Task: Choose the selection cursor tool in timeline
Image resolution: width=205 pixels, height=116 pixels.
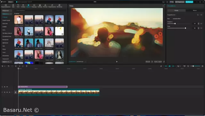Action: 3,66
